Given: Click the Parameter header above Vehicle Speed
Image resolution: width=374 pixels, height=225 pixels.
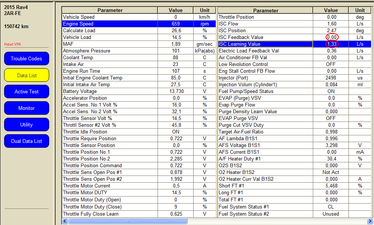Looking at the screenshot, I should pyautogui.click(x=110, y=10).
